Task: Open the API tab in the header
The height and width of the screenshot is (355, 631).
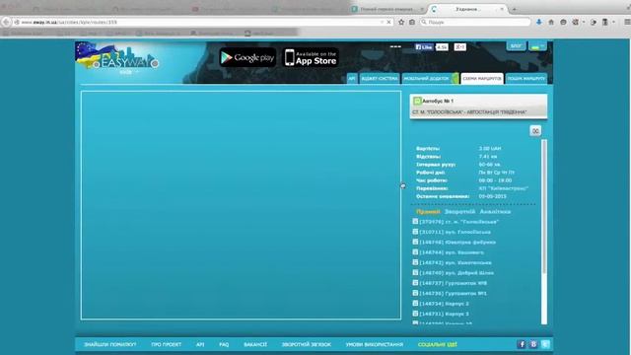Action: point(352,79)
